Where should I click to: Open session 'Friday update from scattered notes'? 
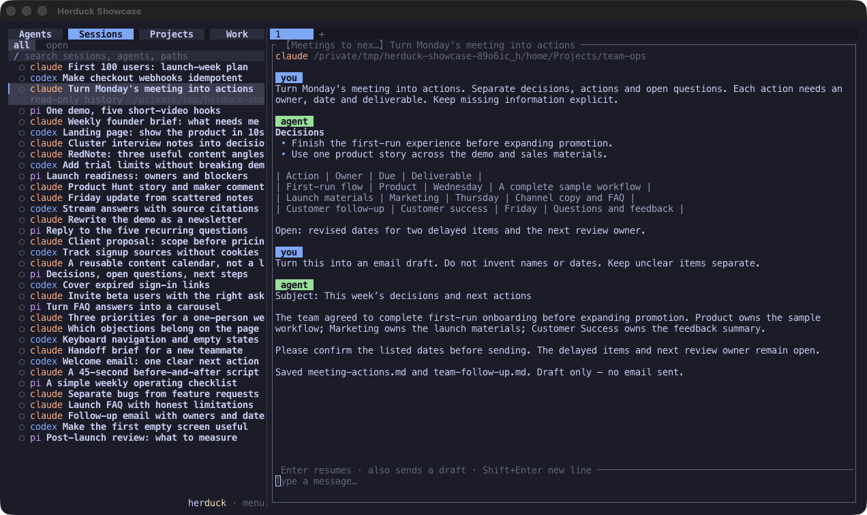coord(136,198)
